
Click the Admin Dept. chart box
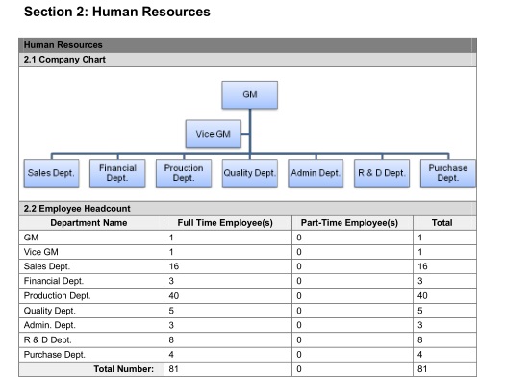pyautogui.click(x=316, y=173)
